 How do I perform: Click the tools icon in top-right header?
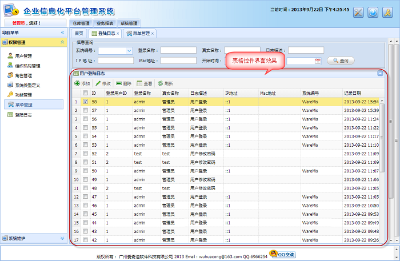pos(359,12)
